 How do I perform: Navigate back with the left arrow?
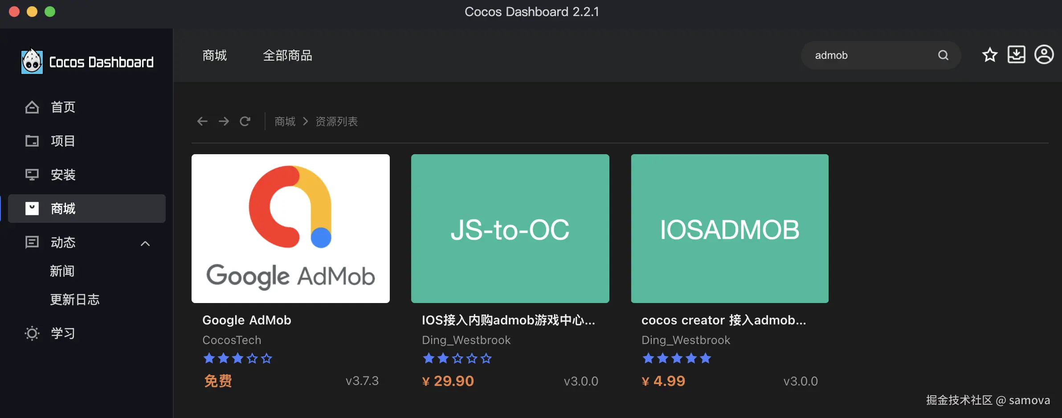202,121
